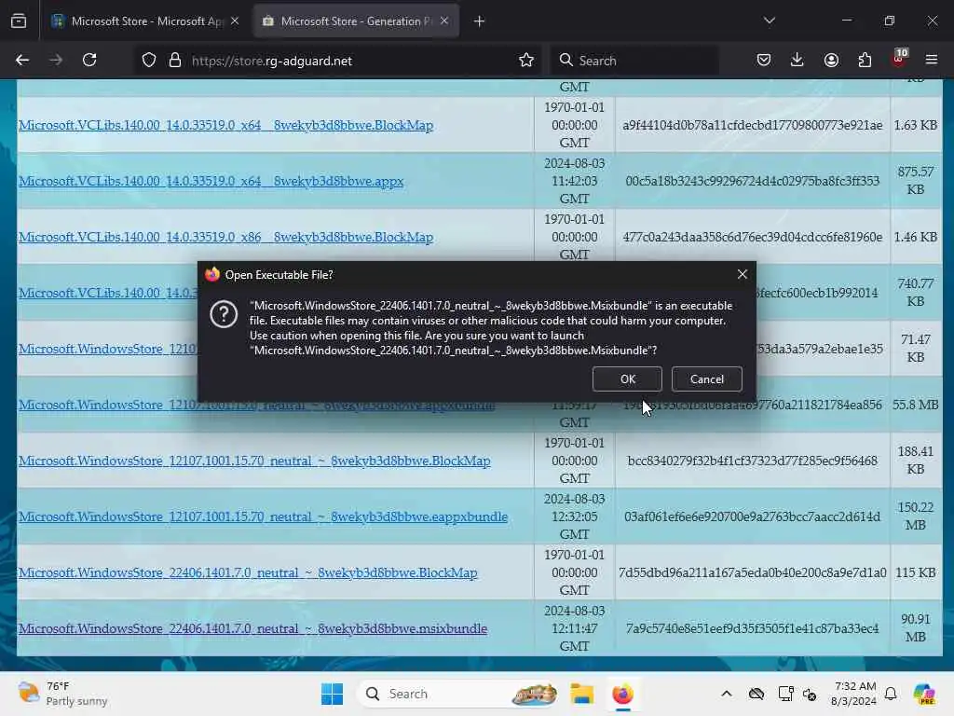This screenshot has width=954, height=716.
Task: Close the Microsoft Store - Generation tab
Action: [x=444, y=21]
